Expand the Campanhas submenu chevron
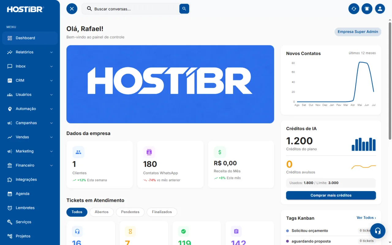The height and width of the screenshot is (245, 392). 51,123
